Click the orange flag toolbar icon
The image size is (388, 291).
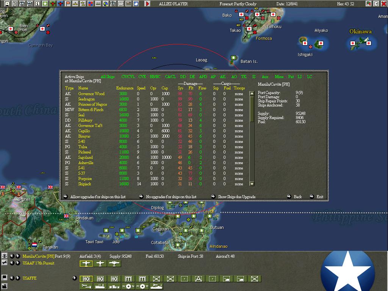coord(68,4)
